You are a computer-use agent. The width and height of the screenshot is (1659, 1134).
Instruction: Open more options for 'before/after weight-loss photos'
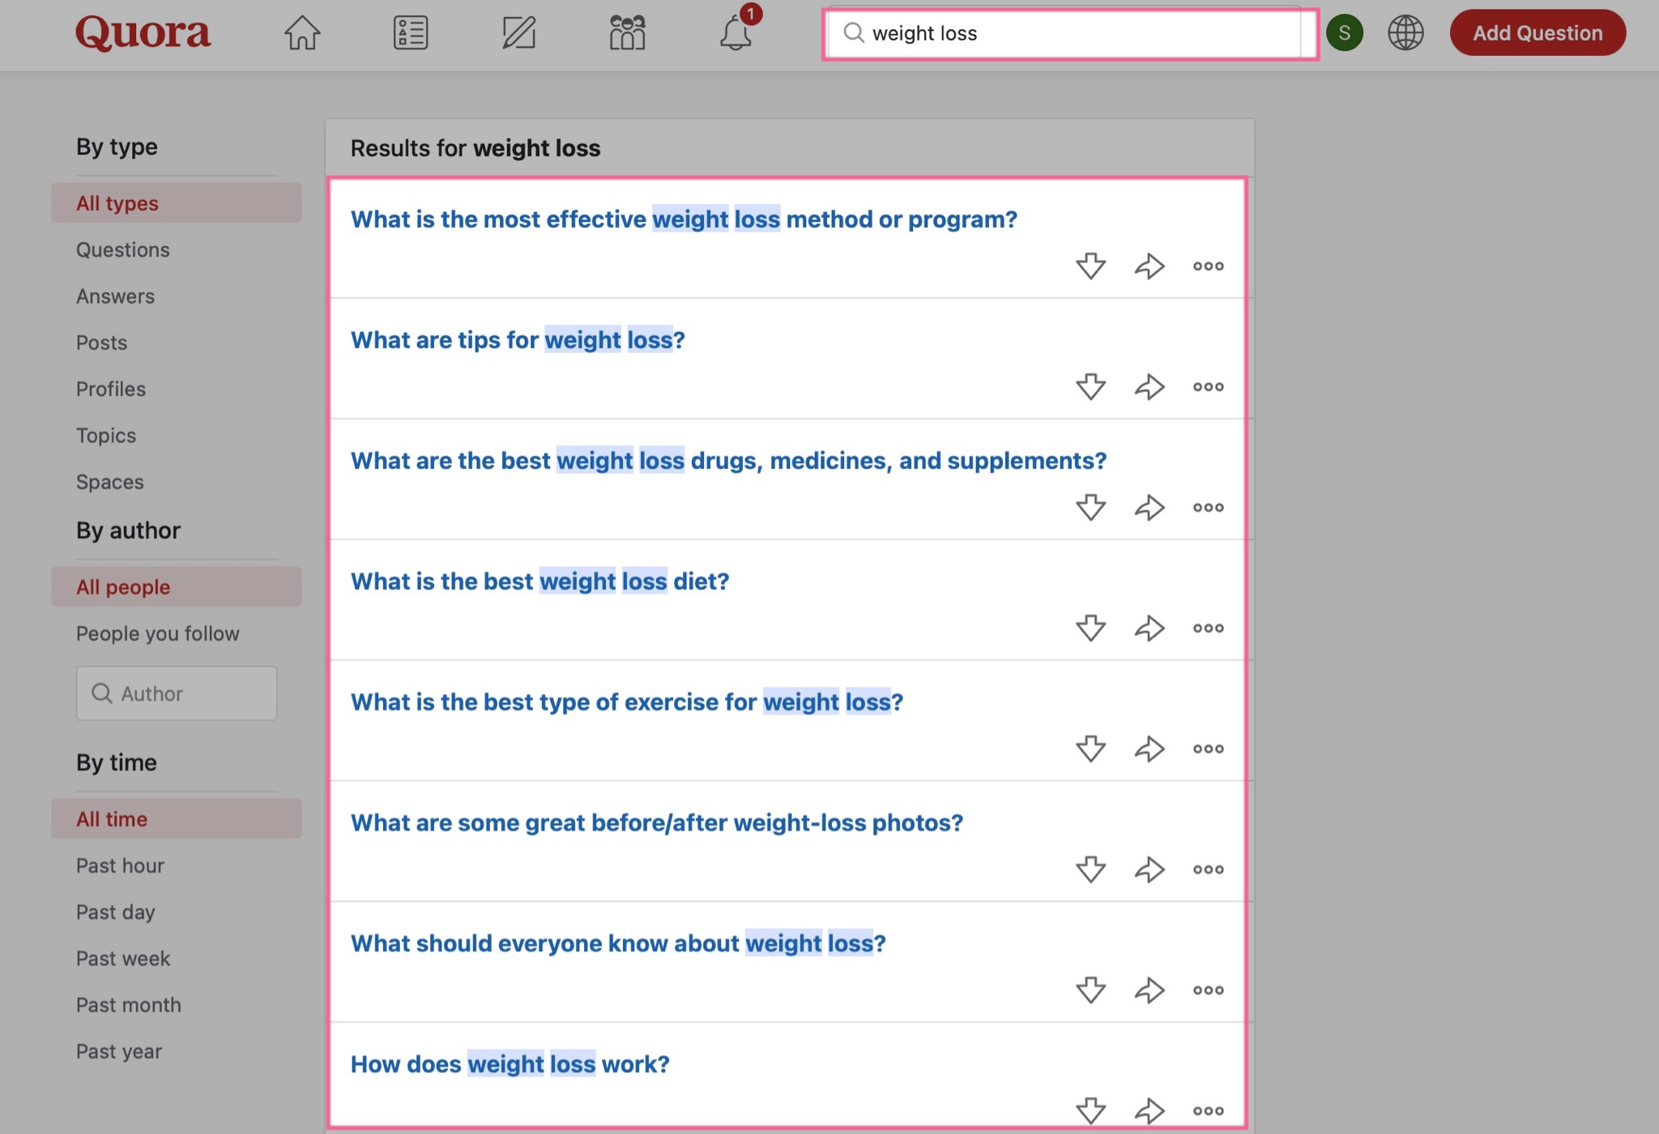click(x=1208, y=869)
